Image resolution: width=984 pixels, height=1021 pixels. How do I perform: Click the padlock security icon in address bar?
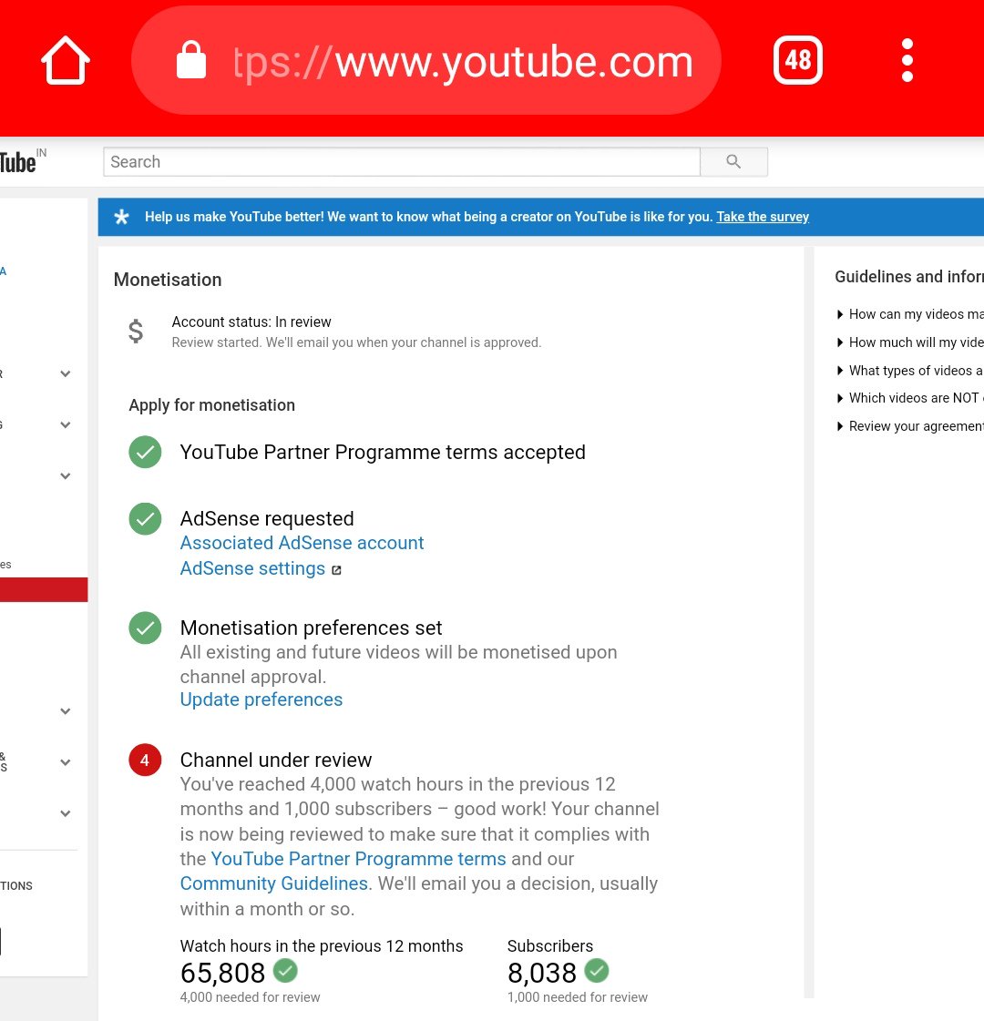(190, 60)
